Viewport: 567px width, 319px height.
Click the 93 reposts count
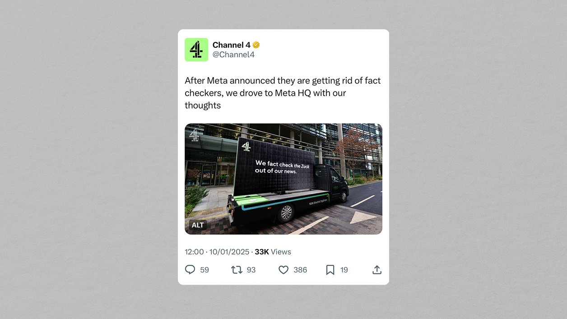point(251,270)
